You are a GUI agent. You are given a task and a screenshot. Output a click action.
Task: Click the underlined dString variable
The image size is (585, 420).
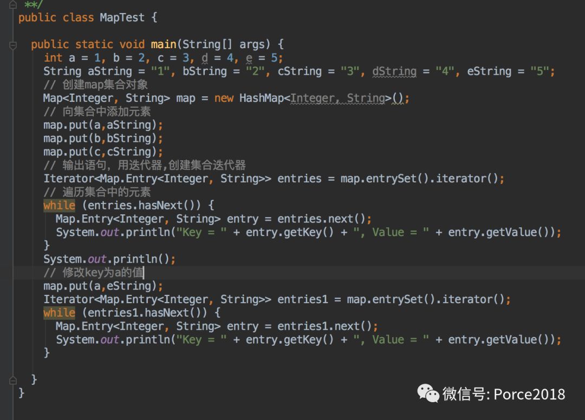(x=394, y=71)
